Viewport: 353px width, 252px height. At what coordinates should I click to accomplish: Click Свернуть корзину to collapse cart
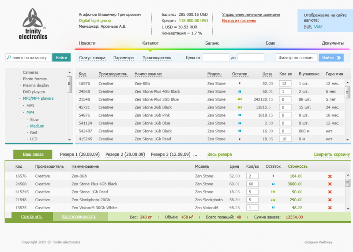coord(332,154)
